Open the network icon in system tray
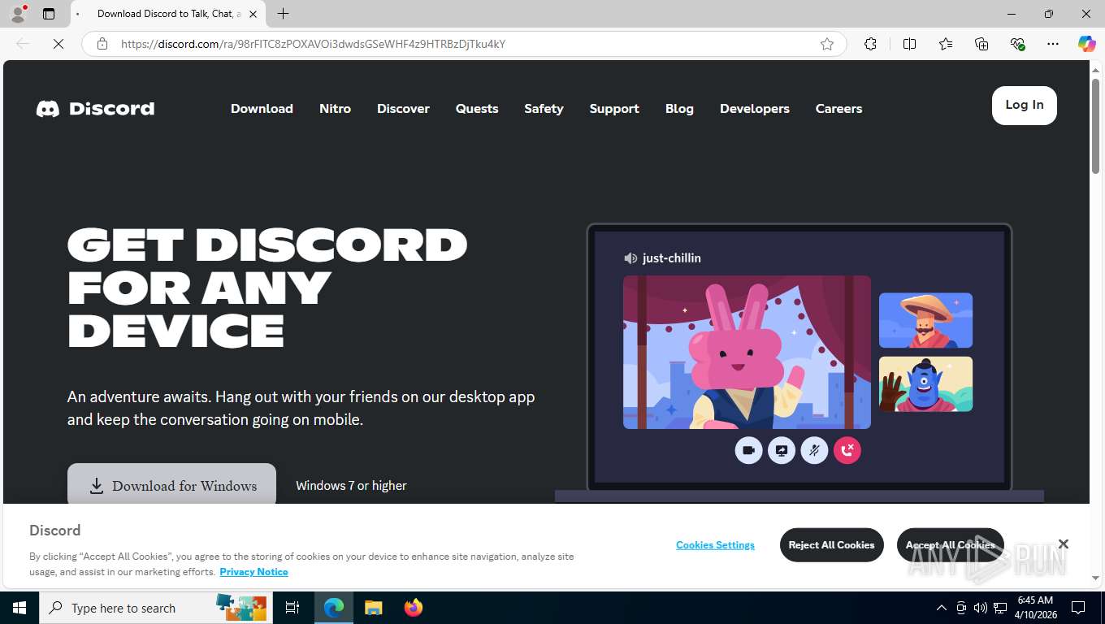Viewport: 1105px width, 624px height. (1000, 608)
